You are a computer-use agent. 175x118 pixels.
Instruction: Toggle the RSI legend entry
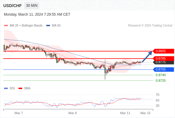coord(9,88)
